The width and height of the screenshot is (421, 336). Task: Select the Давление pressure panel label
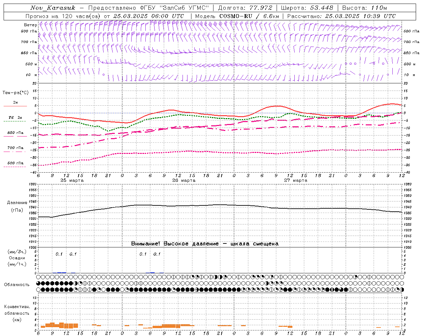point(17,203)
